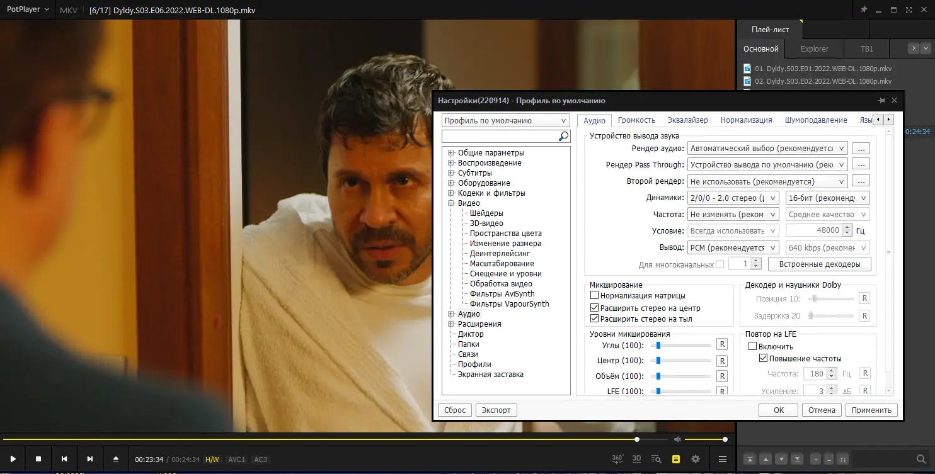The width and height of the screenshot is (935, 474).
Task: Check the Включить LFE repeat box
Action: [752, 346]
